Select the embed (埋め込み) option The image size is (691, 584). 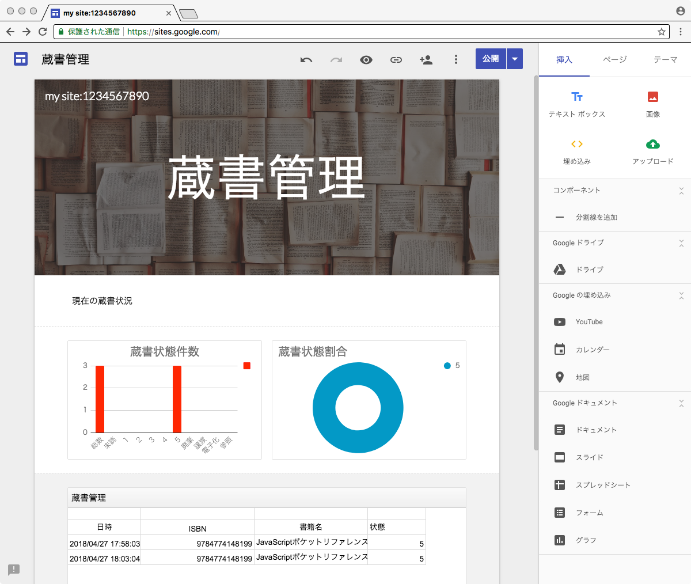[577, 151]
